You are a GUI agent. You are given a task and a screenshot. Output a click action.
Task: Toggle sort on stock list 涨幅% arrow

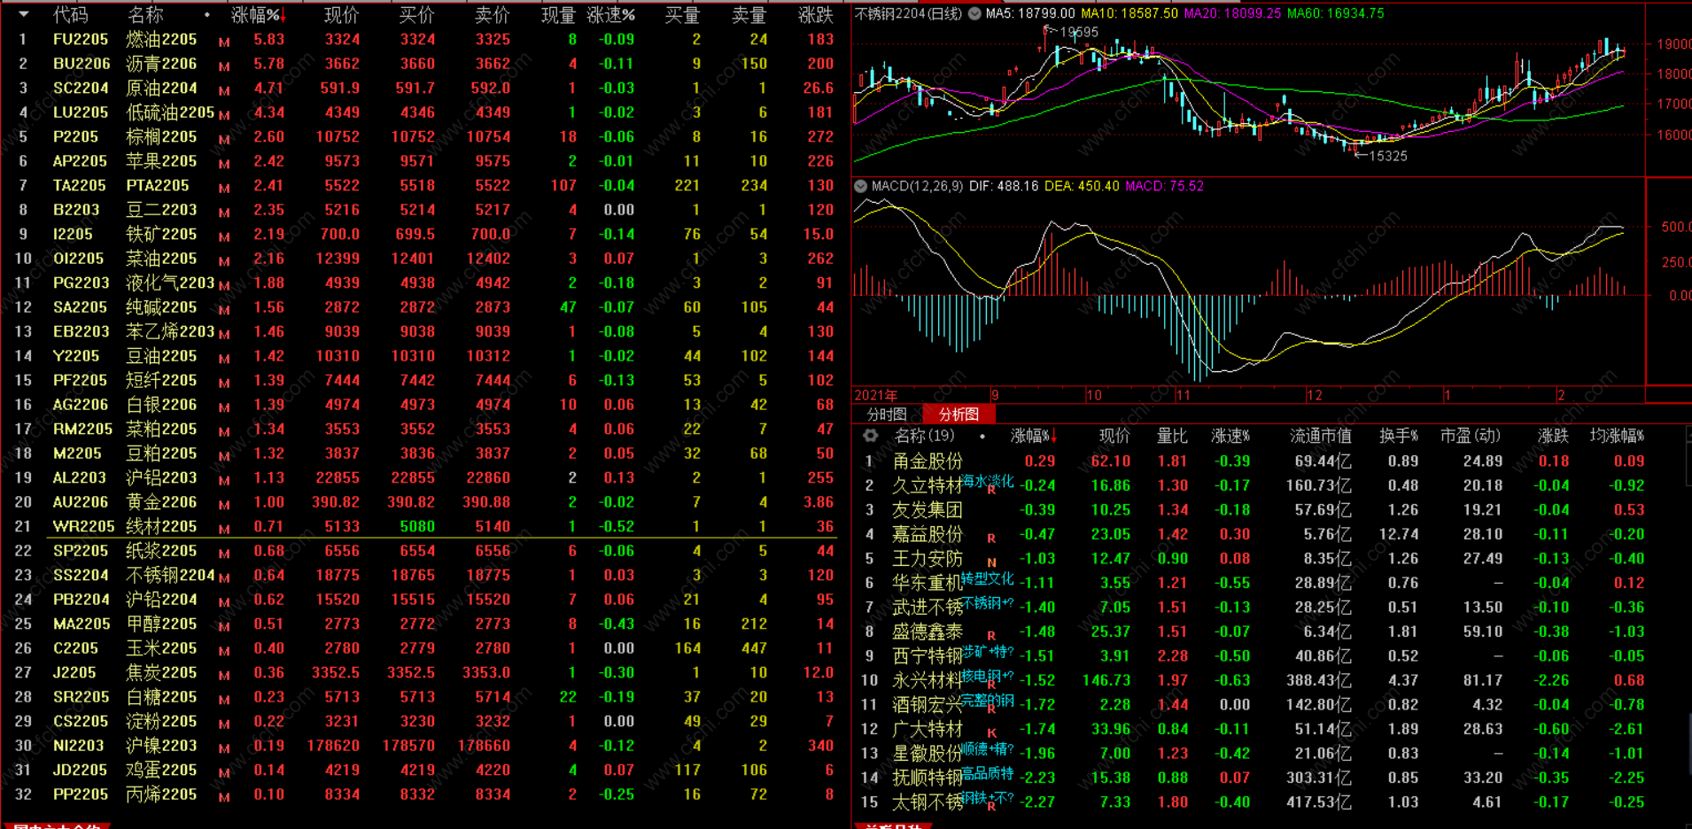coord(1054,436)
